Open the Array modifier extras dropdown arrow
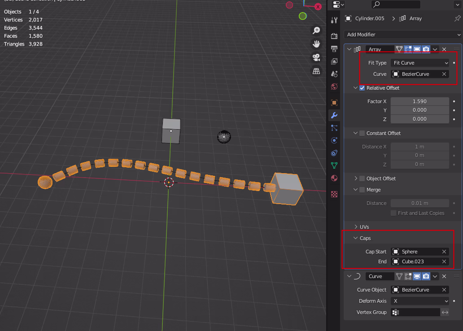The width and height of the screenshot is (463, 331). pos(435,49)
